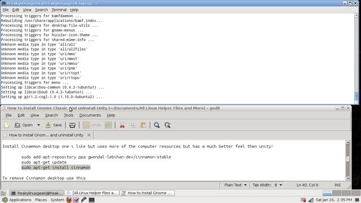Viewport: 361px width, 203px height.
Task: Open the terminal Edit menu
Action: click(16, 10)
